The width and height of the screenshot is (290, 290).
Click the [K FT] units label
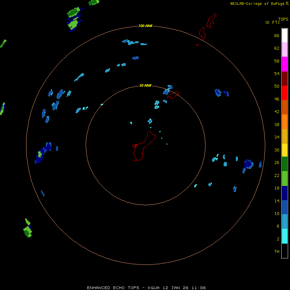(273, 23)
